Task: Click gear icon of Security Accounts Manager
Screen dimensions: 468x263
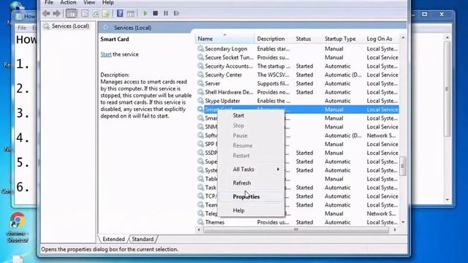Action: [200, 66]
